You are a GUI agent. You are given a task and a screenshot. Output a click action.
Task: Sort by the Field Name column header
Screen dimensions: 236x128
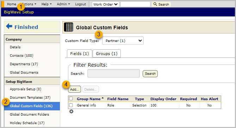[x=118, y=99]
